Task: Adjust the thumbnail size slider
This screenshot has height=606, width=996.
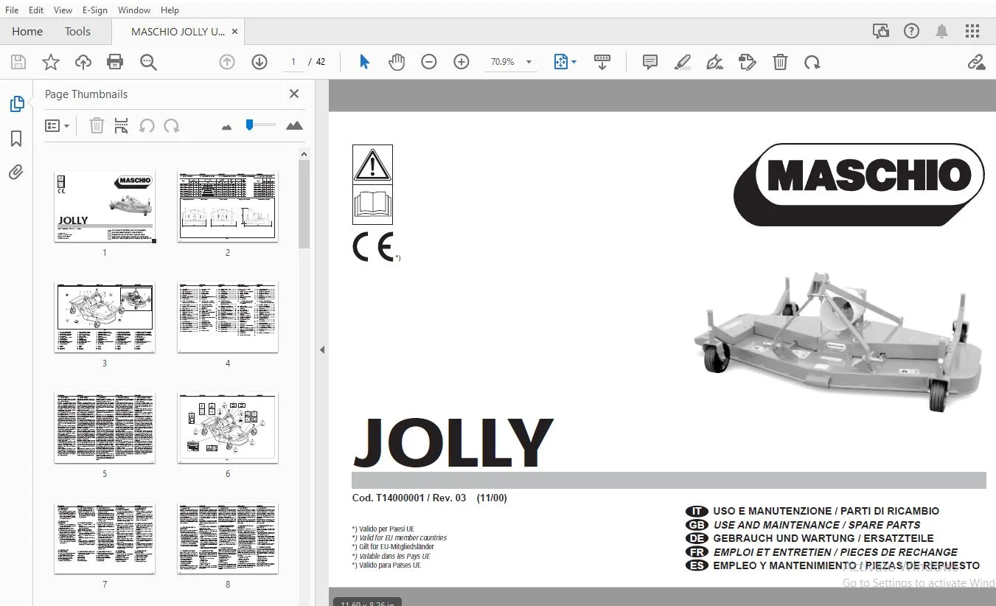Action: point(249,125)
